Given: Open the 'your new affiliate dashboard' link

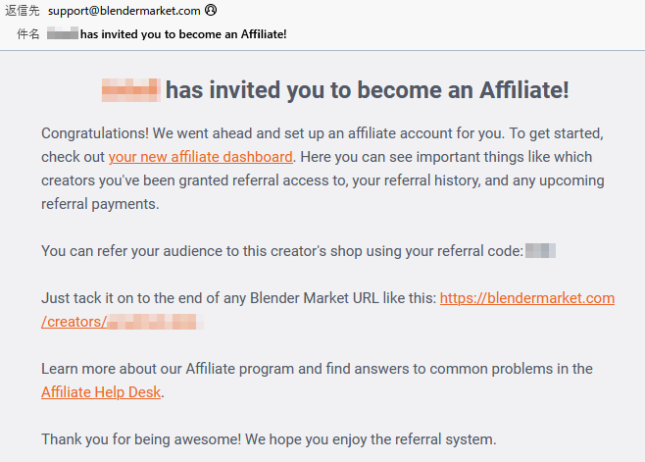Looking at the screenshot, I should (201, 157).
